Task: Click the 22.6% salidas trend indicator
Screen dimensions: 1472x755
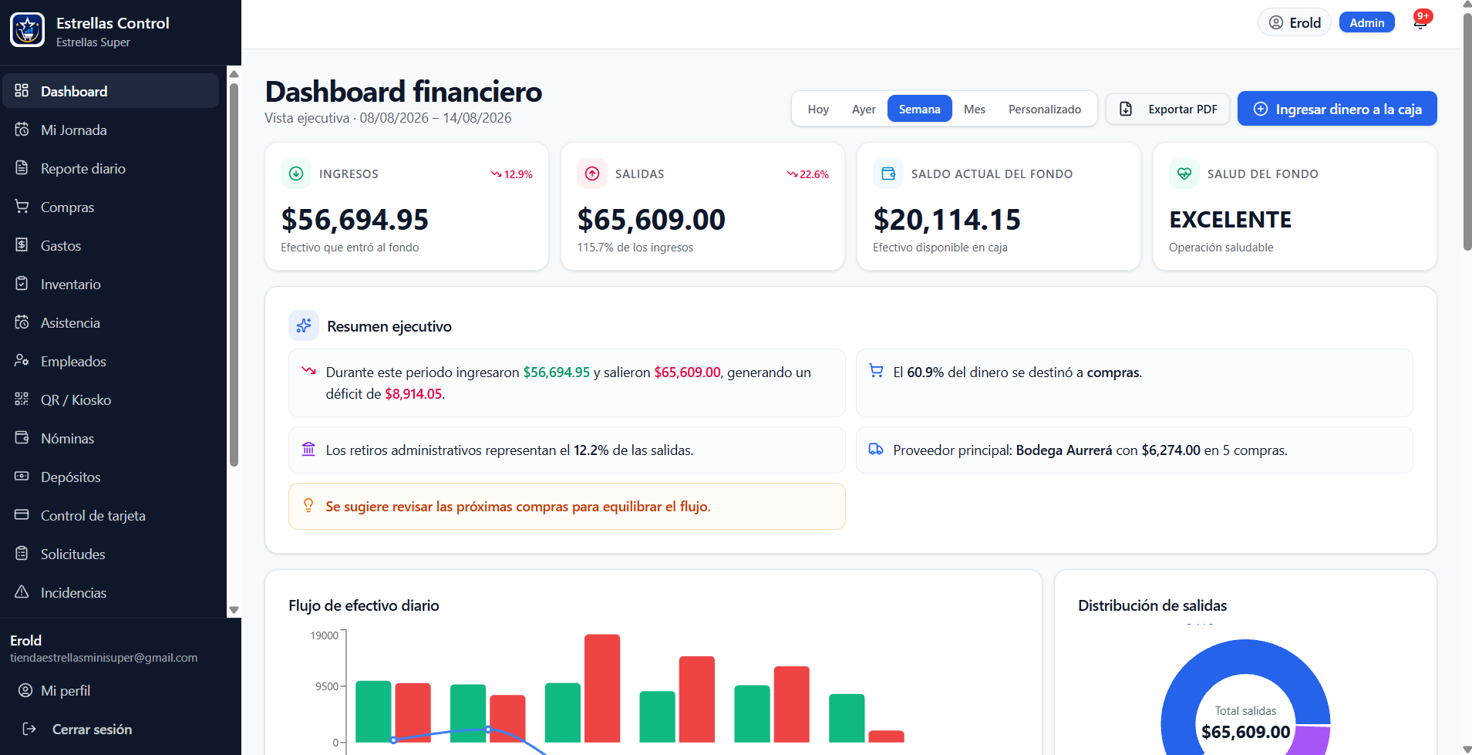Action: (808, 174)
